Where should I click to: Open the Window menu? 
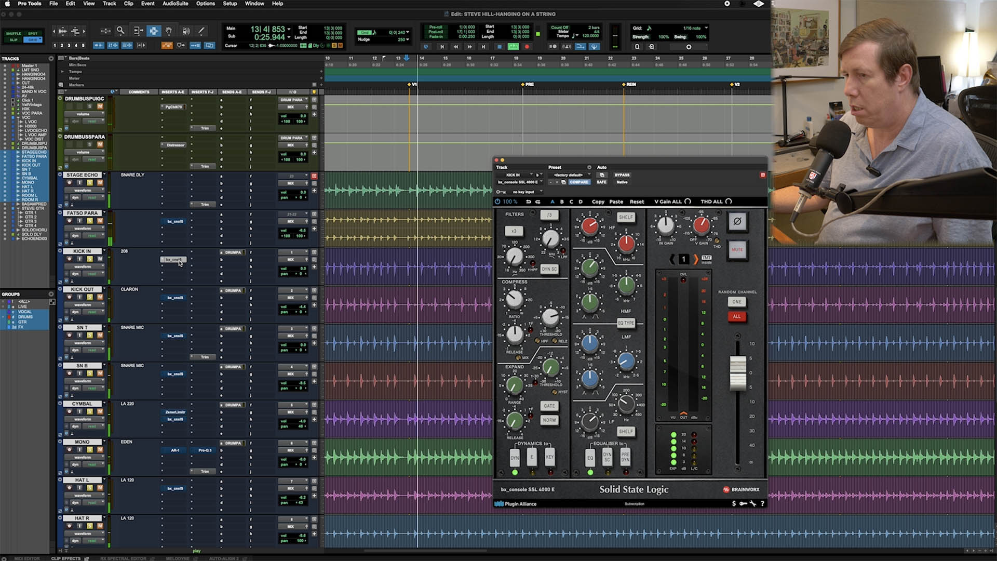point(254,4)
